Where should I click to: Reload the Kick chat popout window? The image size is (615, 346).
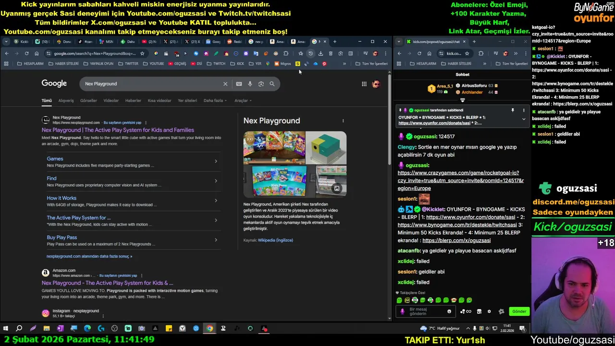click(x=419, y=53)
